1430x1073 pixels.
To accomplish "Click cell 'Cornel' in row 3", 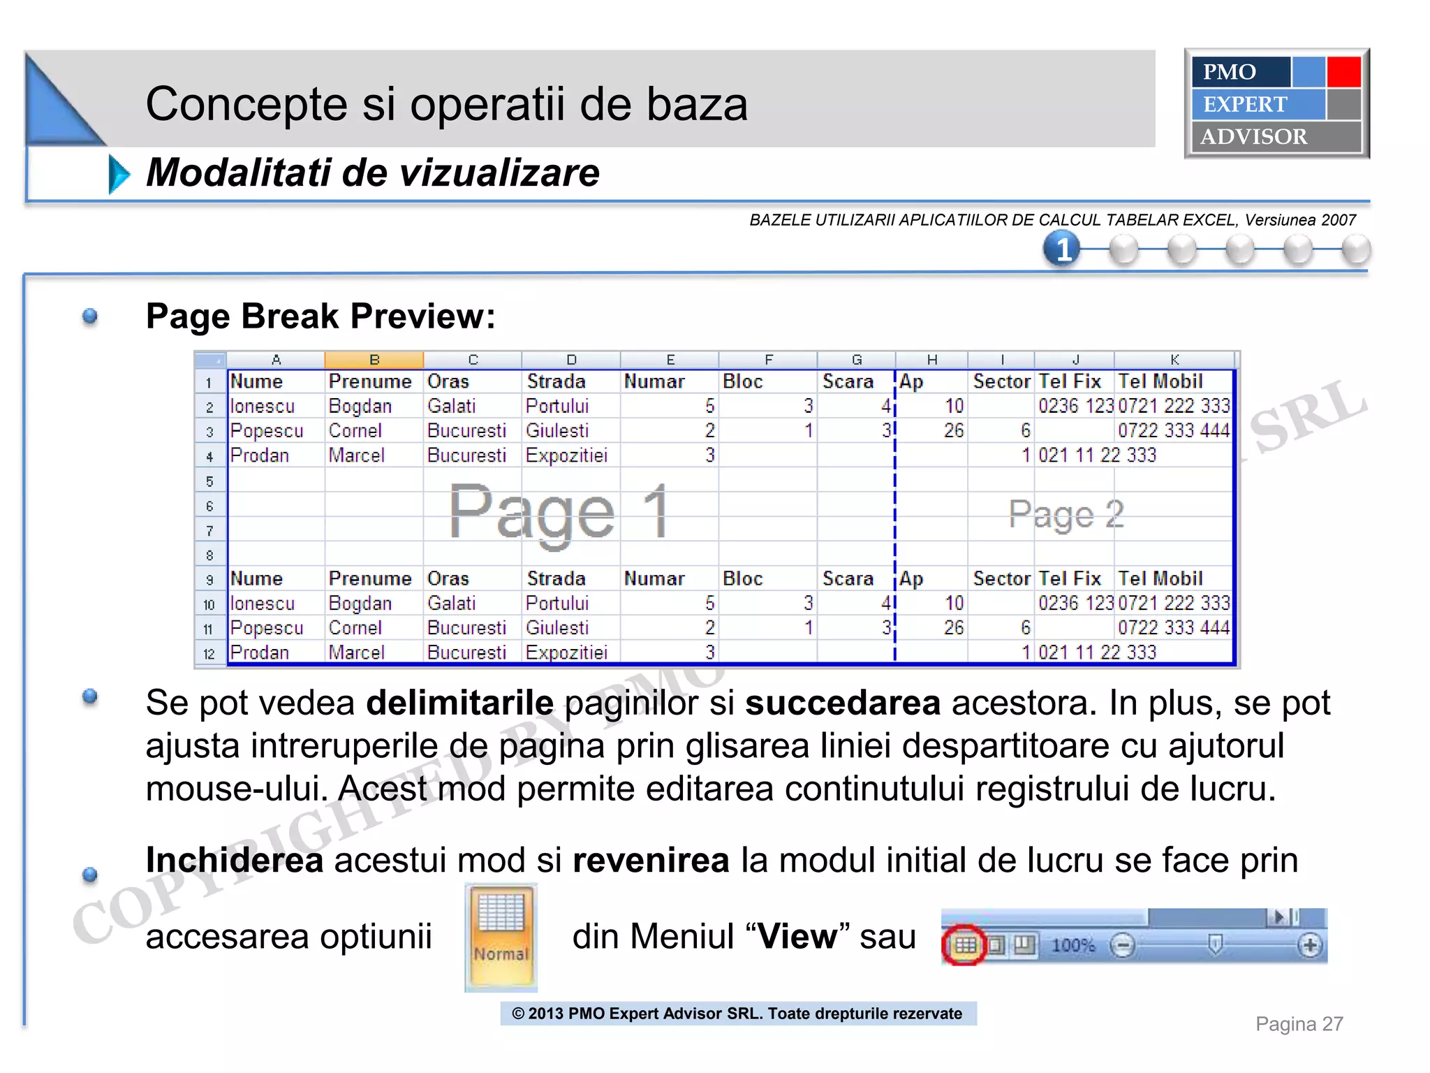I will point(375,431).
